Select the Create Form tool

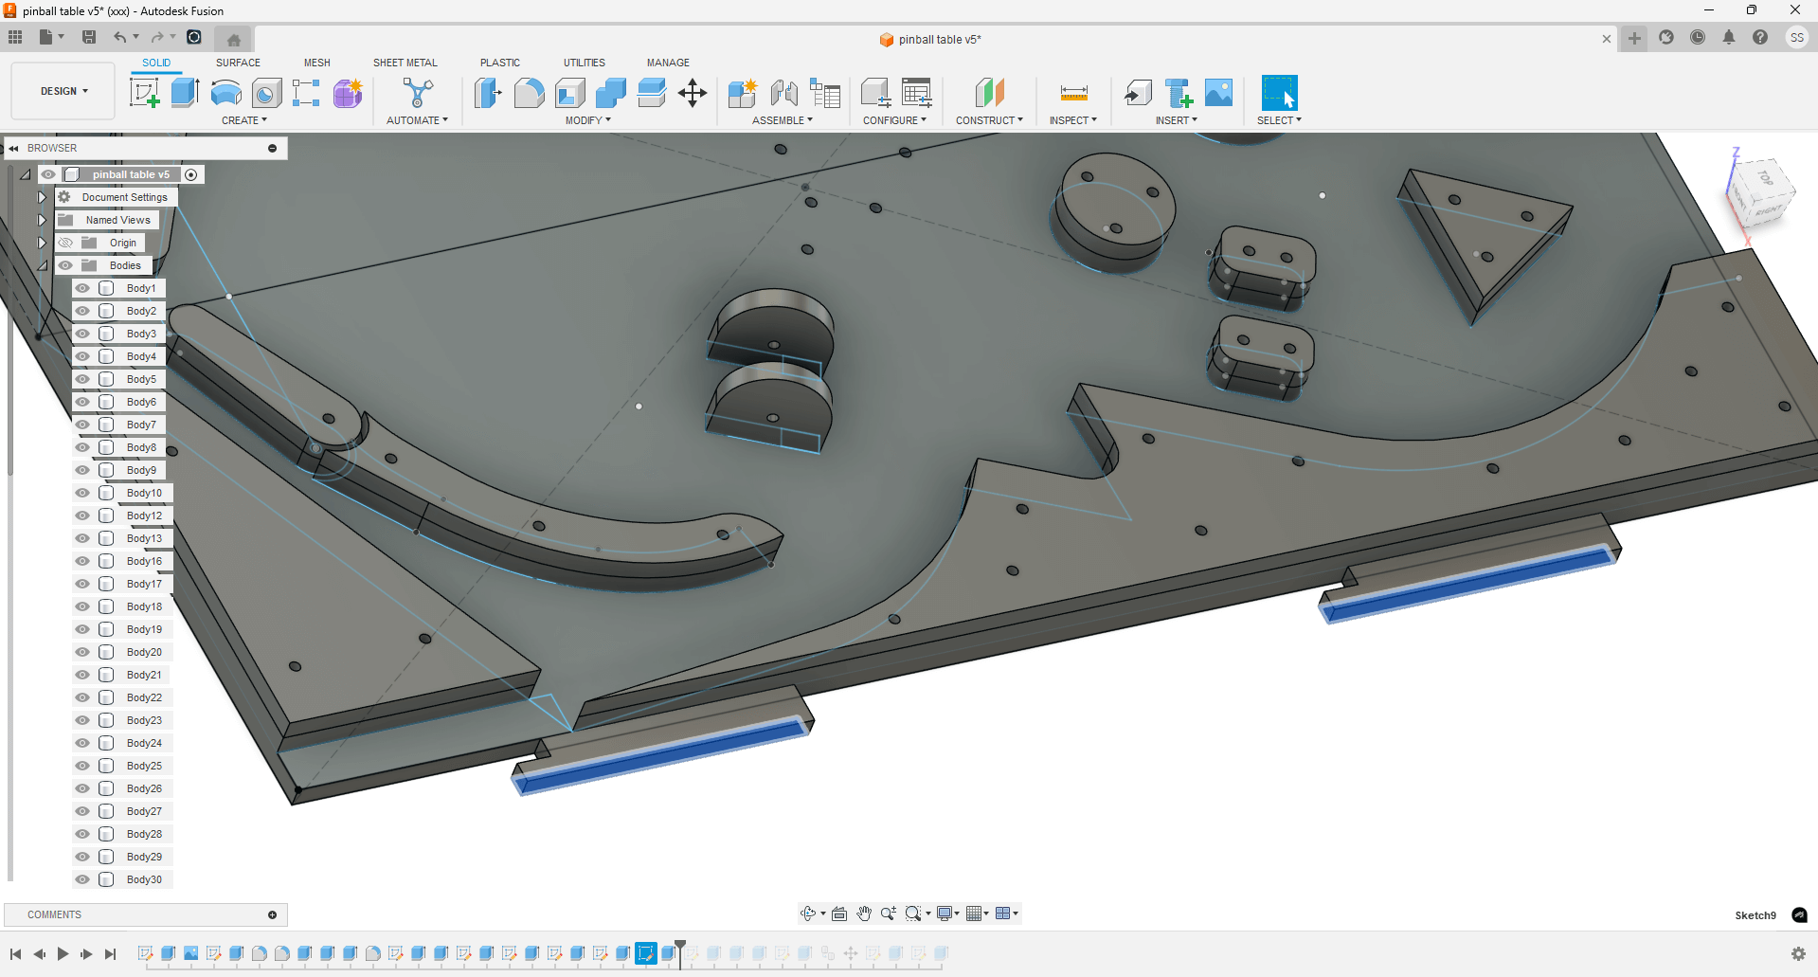(x=348, y=93)
